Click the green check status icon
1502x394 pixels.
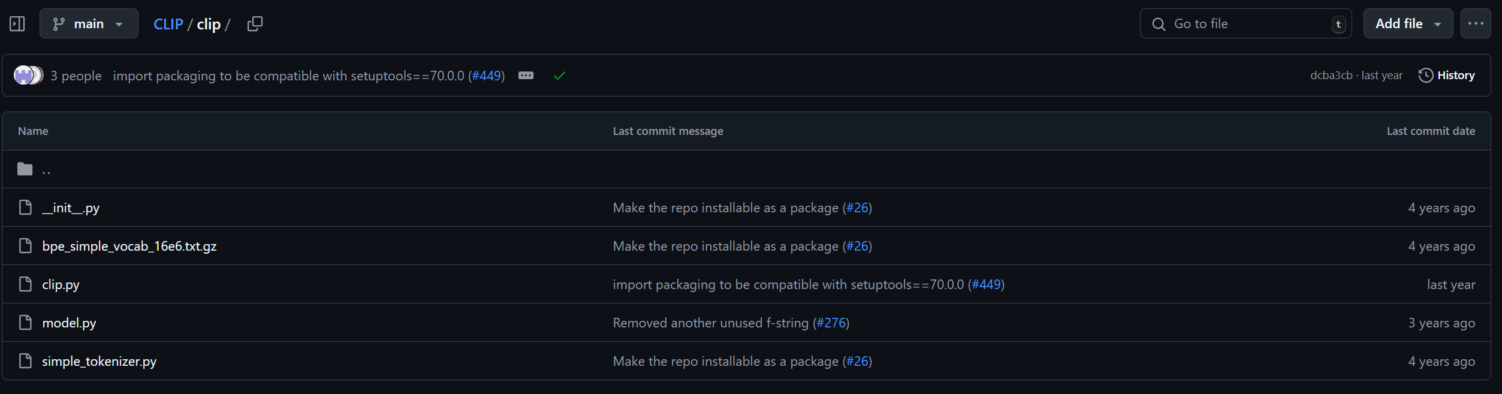[559, 76]
